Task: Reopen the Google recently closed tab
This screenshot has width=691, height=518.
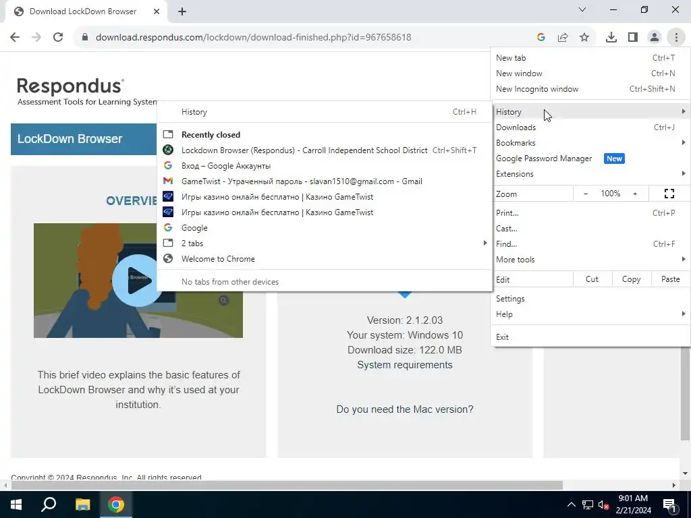Action: click(x=325, y=228)
